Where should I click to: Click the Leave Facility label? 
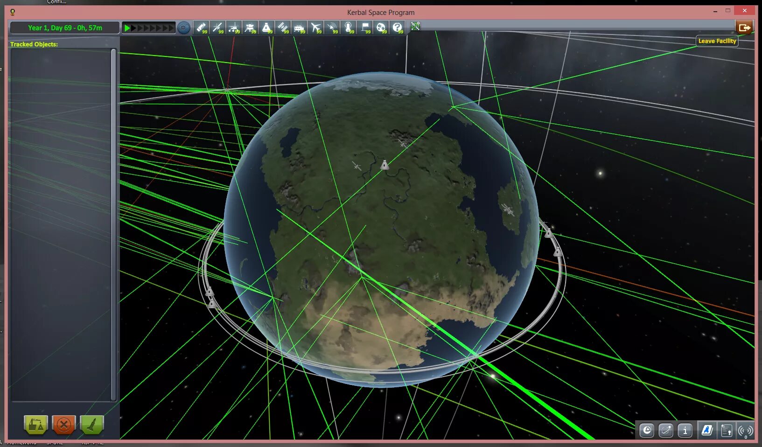(717, 41)
